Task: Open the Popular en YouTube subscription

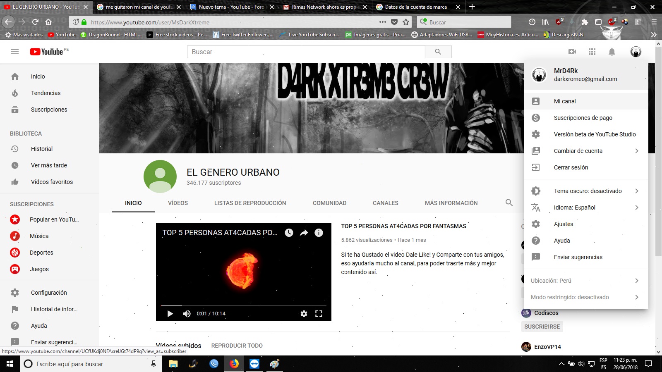Action: (x=50, y=219)
